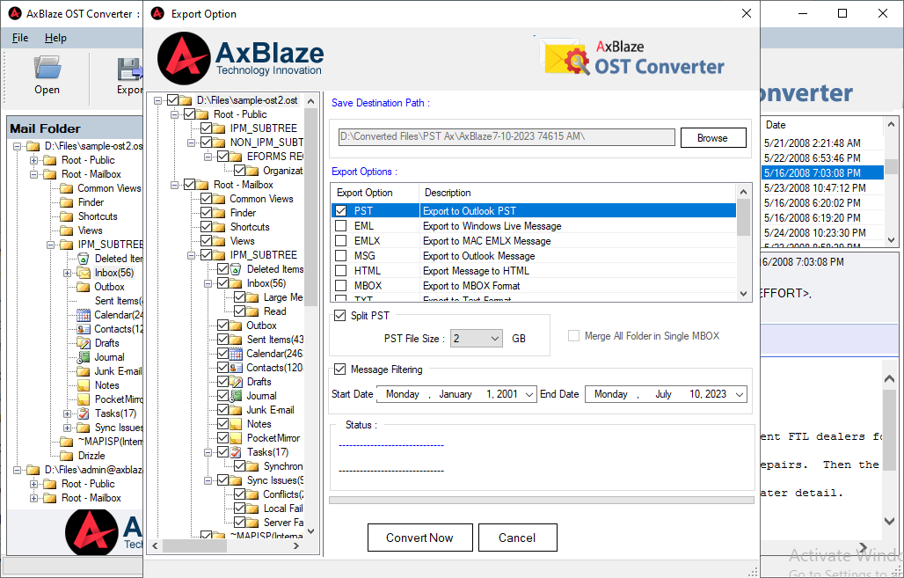Open the File menu
This screenshot has width=904, height=578.
[20, 38]
